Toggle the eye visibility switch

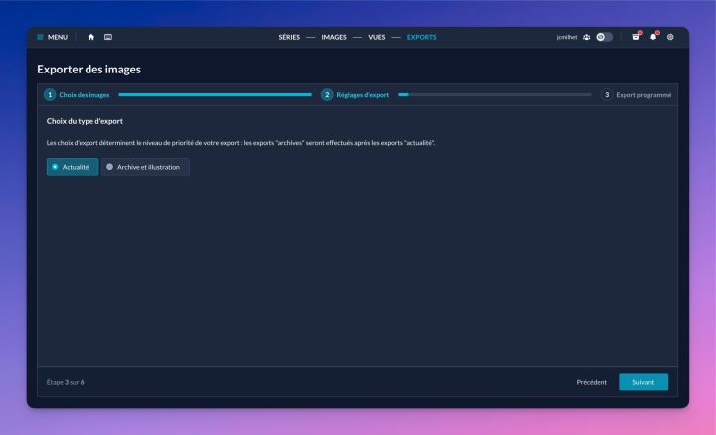[605, 37]
